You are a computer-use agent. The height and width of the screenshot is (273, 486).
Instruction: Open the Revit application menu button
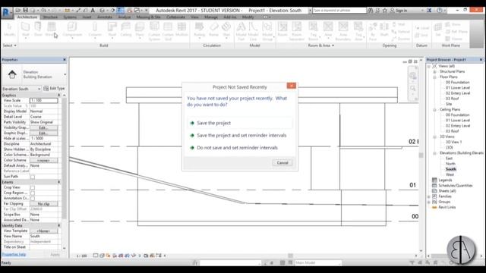point(6,12)
